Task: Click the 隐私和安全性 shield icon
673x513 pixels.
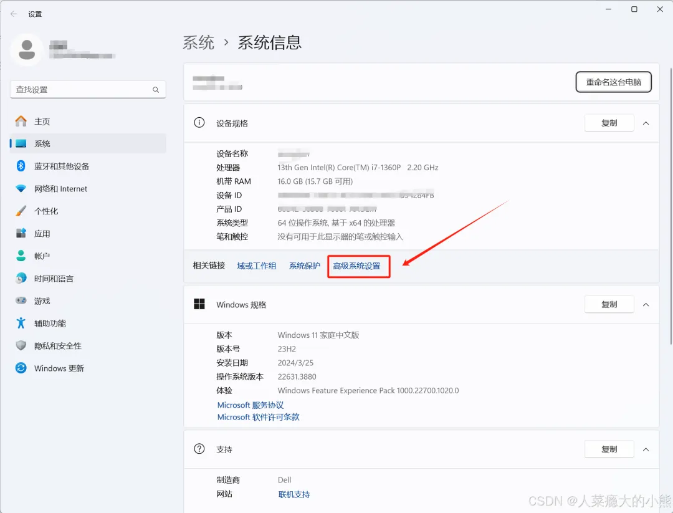Action: click(21, 345)
